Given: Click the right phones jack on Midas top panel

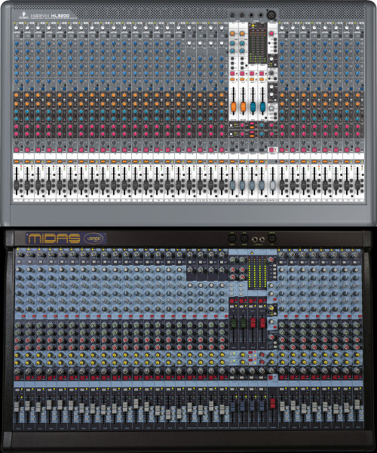Looking at the screenshot, I should click(x=262, y=239).
